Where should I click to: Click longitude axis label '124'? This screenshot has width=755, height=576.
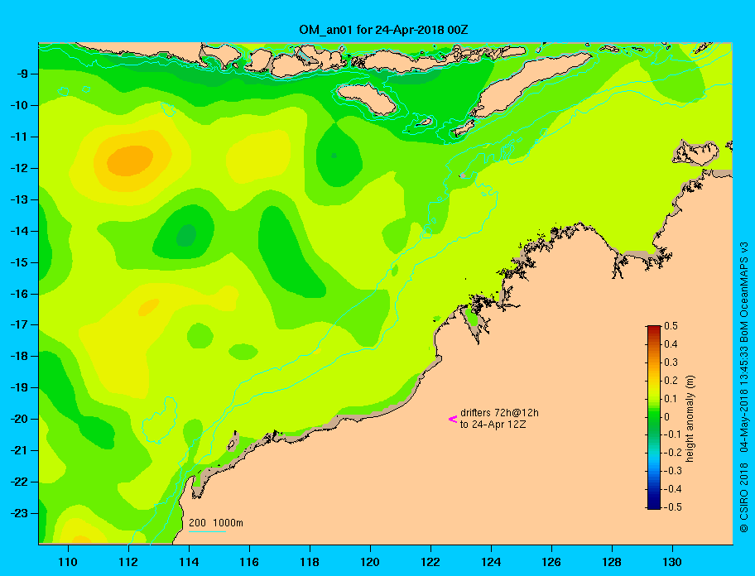pyautogui.click(x=491, y=562)
